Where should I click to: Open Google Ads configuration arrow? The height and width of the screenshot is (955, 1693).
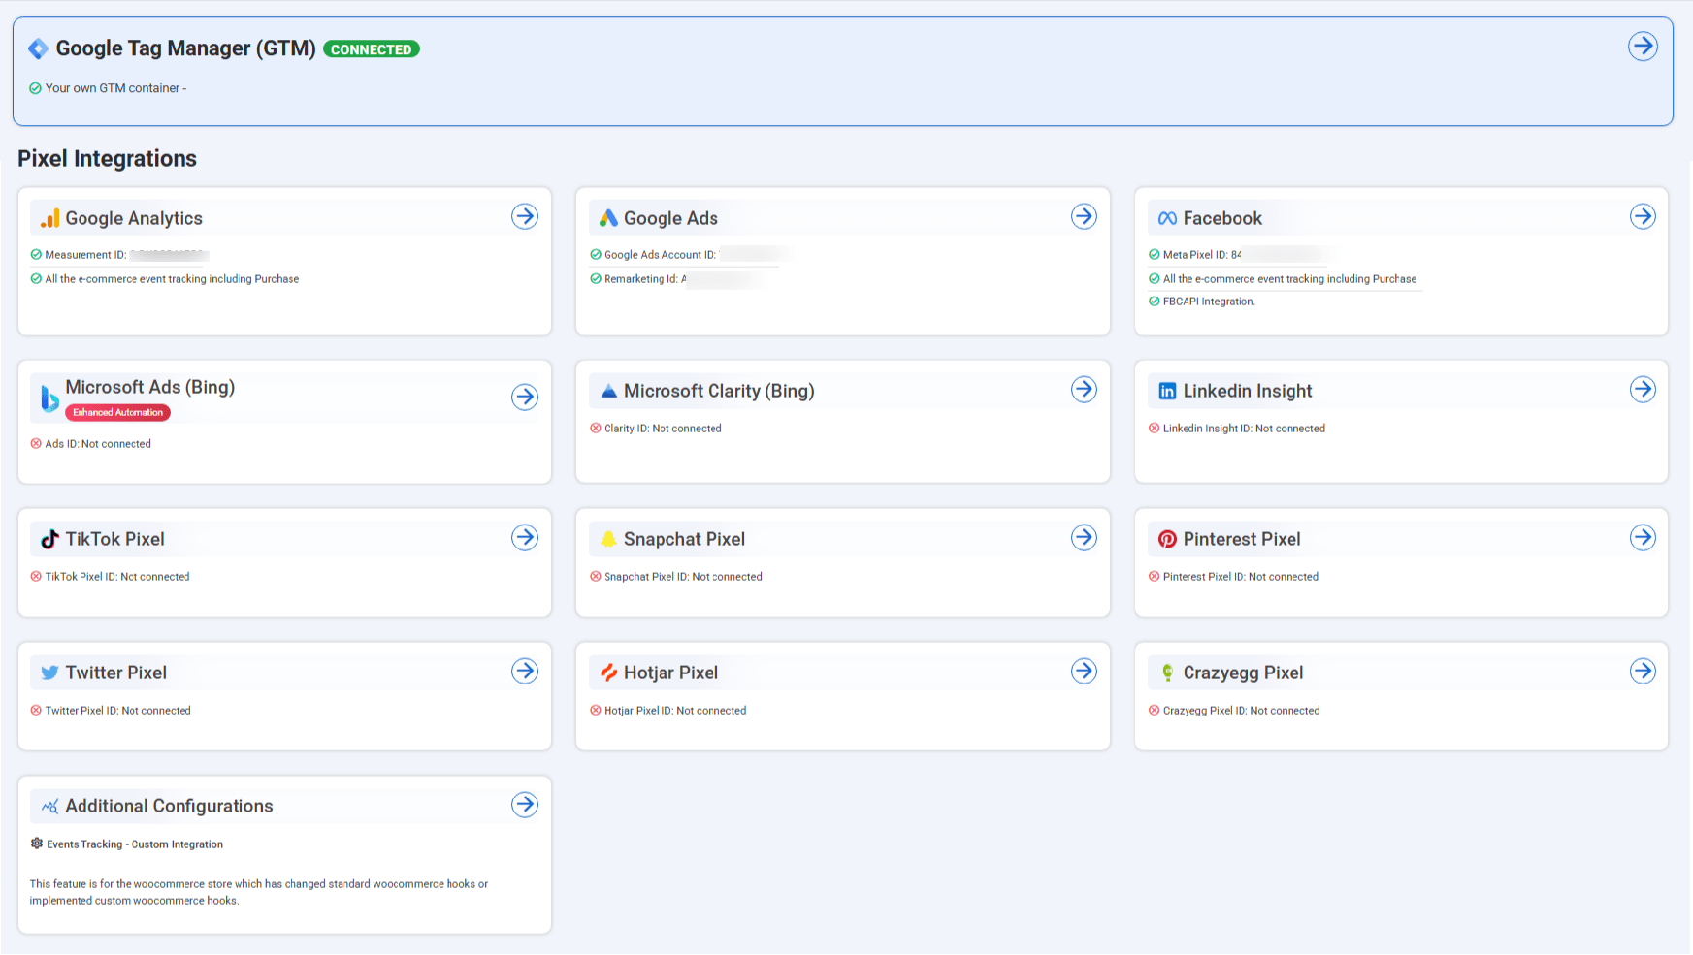click(1084, 216)
